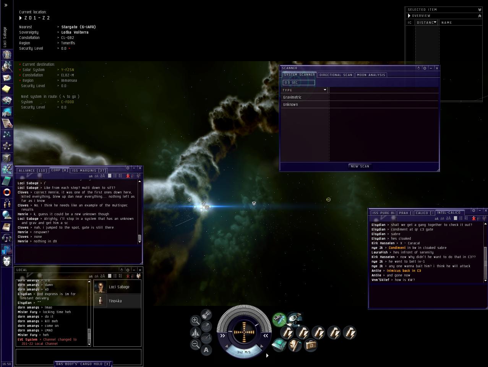Open the mail envelope icon in the sidebar
Image resolution: width=488 pixels, height=367 pixels.
click(x=7, y=78)
